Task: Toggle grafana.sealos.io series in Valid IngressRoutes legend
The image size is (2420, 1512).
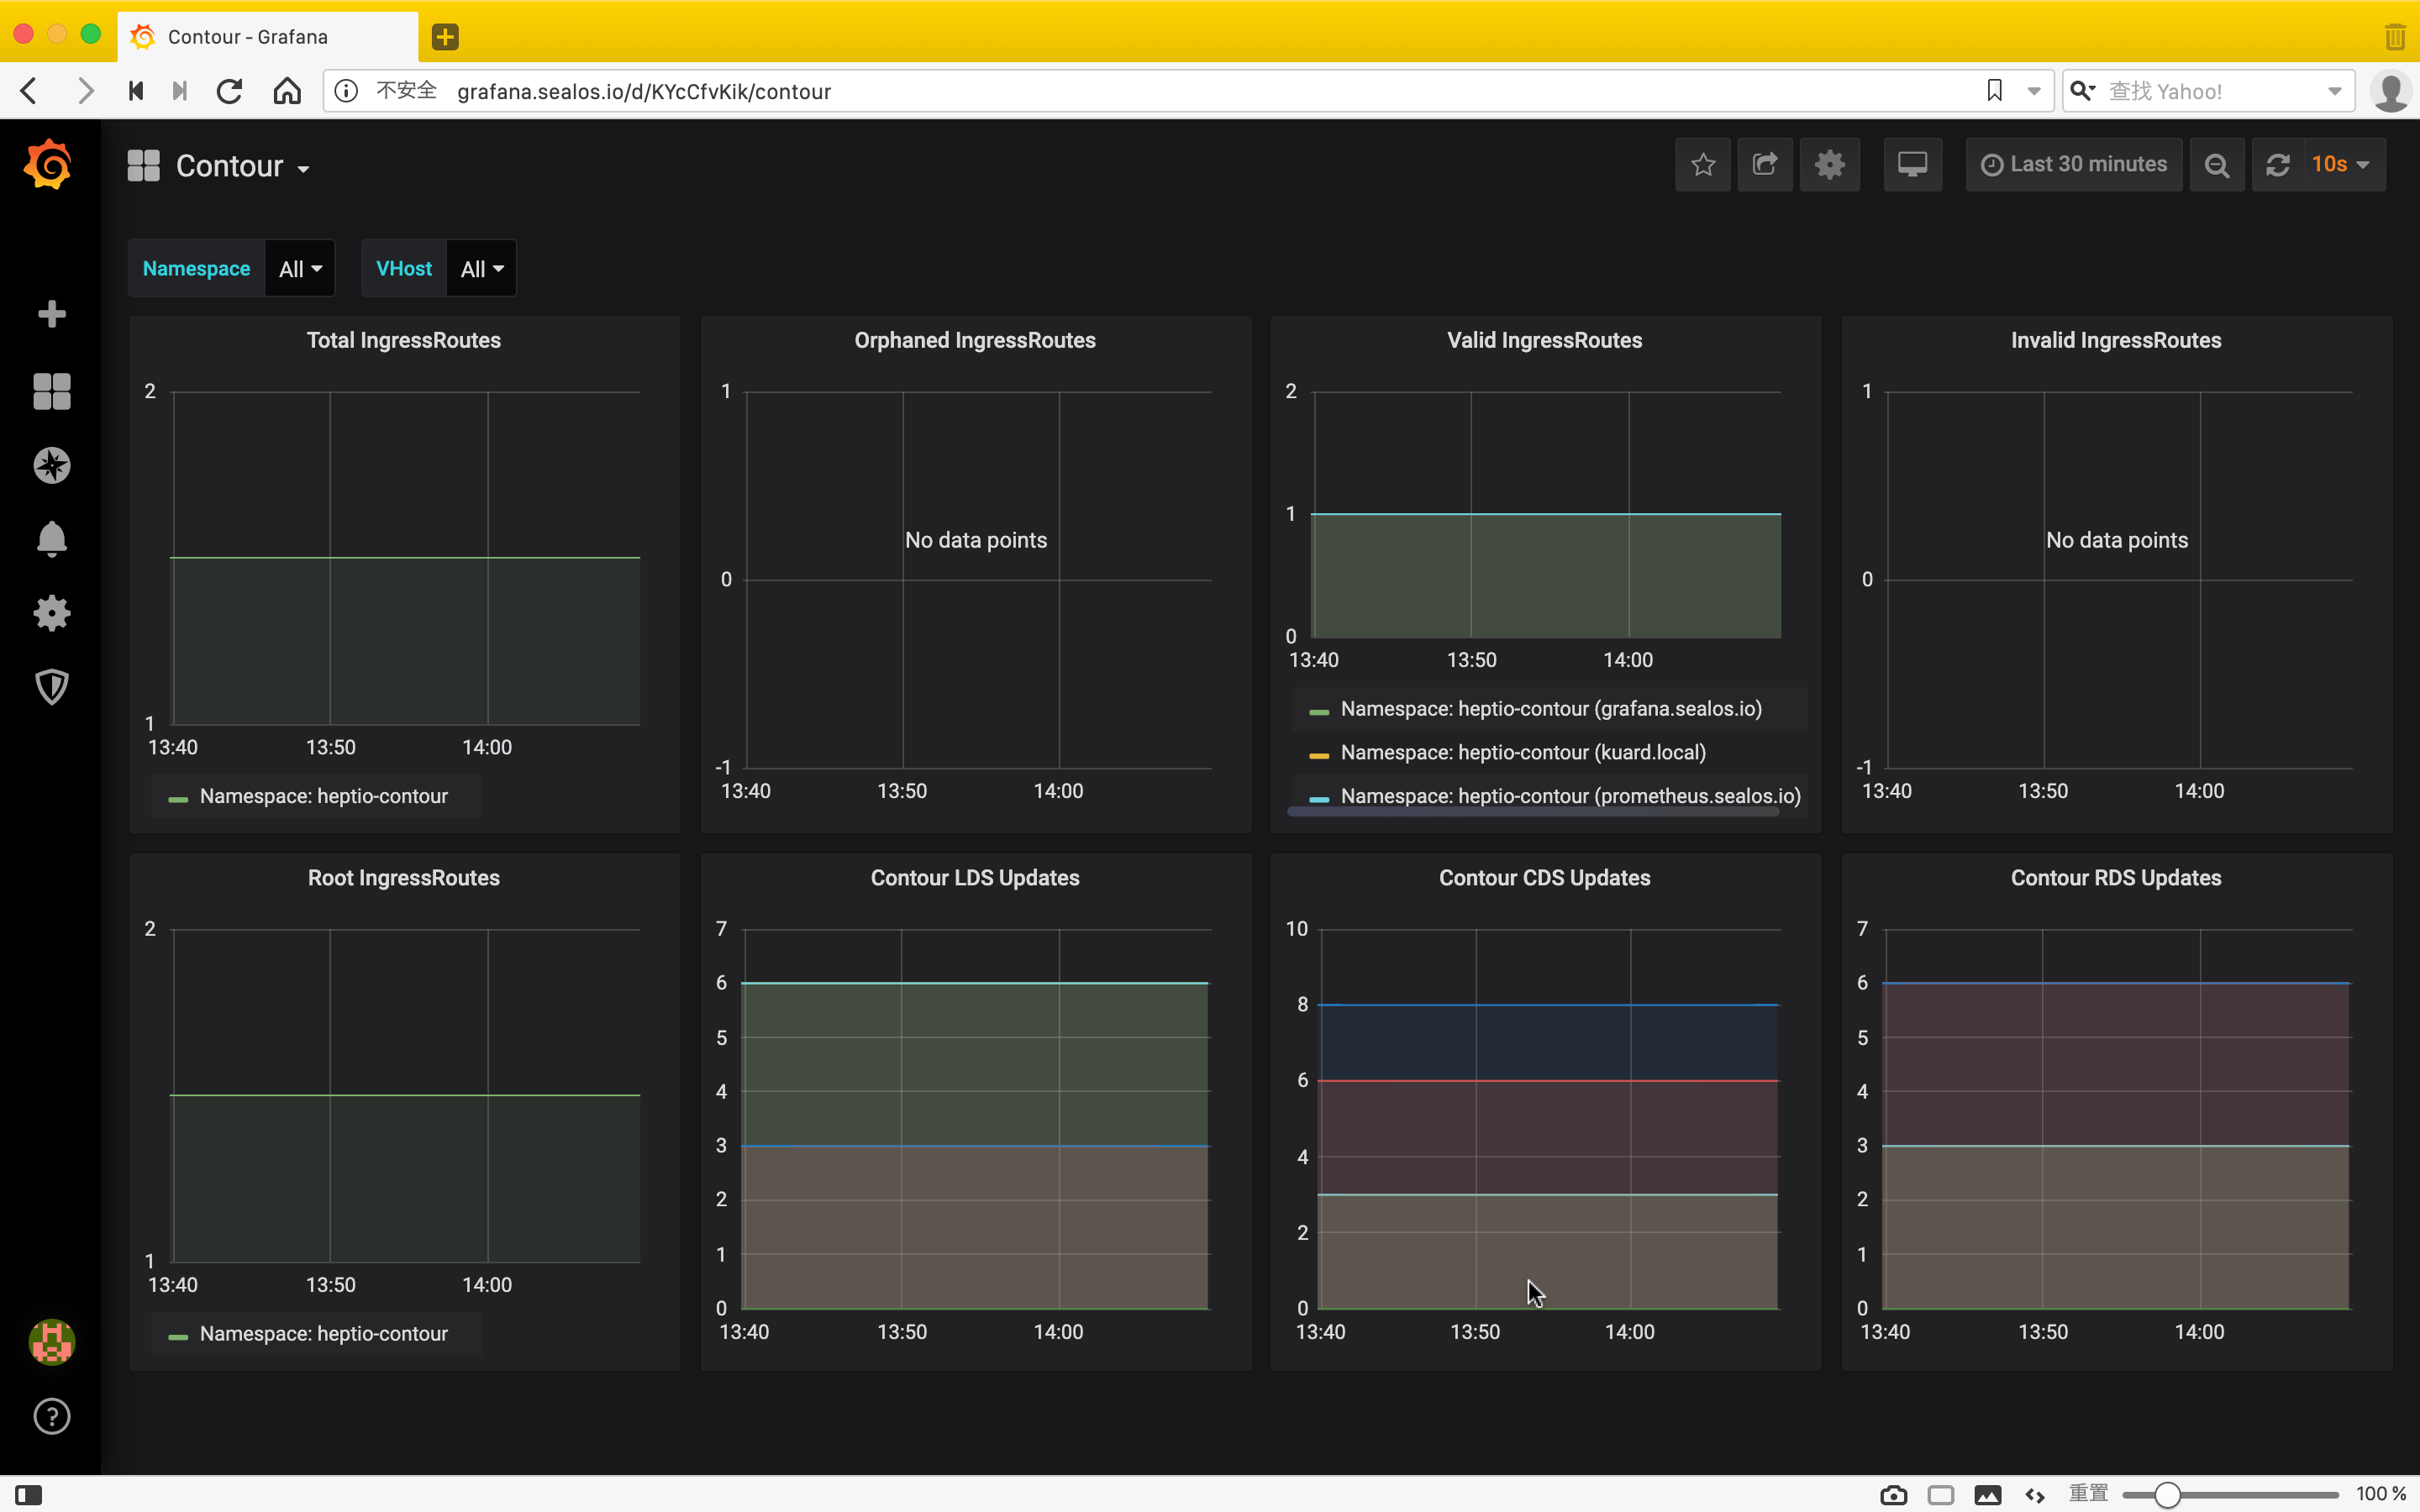Action: click(1550, 709)
